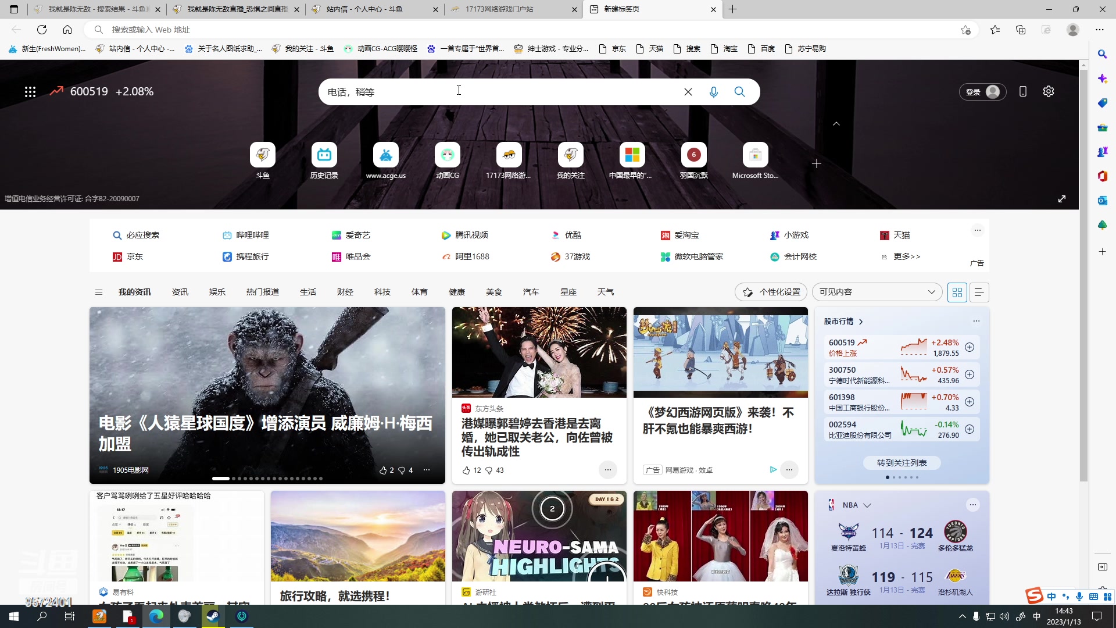1116x628 pixels.
Task: Expand background image with arrows icon
Action: coord(1062,199)
